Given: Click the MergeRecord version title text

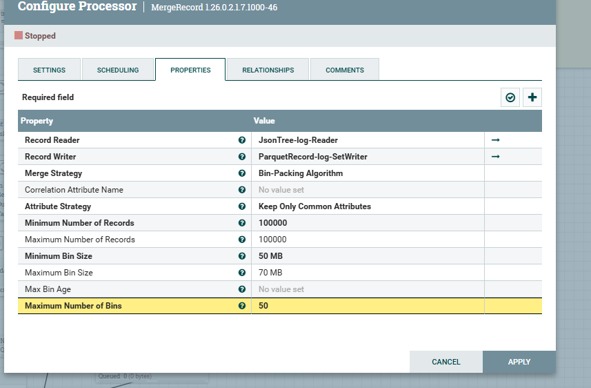Looking at the screenshot, I should click(214, 8).
